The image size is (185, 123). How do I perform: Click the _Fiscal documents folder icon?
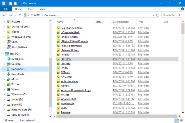pos(58,46)
